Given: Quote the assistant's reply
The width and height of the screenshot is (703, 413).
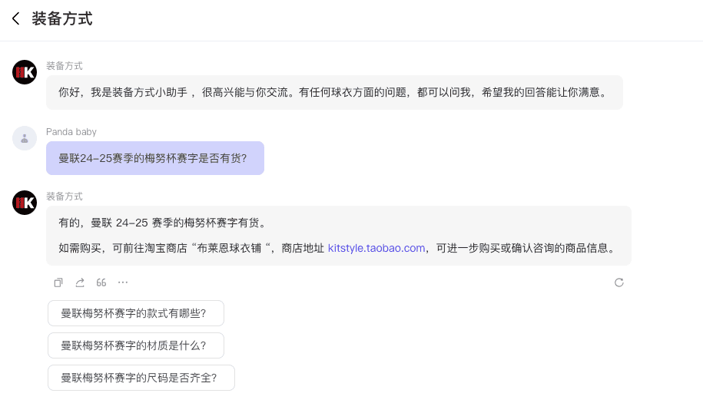Looking at the screenshot, I should click(x=101, y=282).
